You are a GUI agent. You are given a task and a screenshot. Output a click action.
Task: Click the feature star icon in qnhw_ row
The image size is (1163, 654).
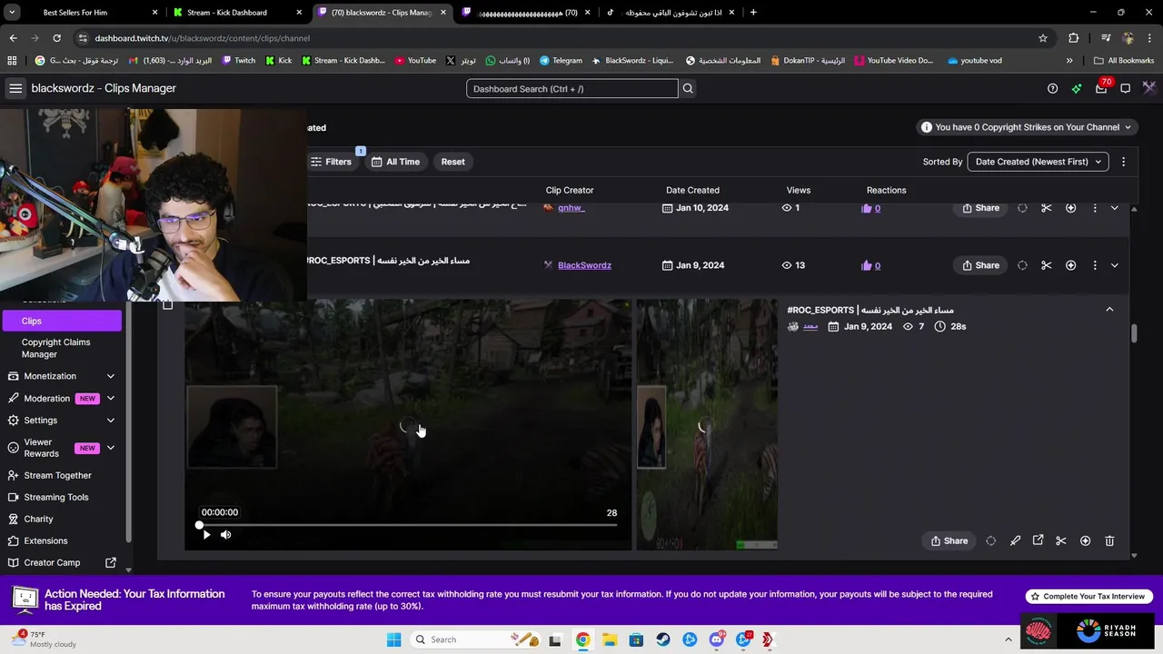click(x=1070, y=208)
